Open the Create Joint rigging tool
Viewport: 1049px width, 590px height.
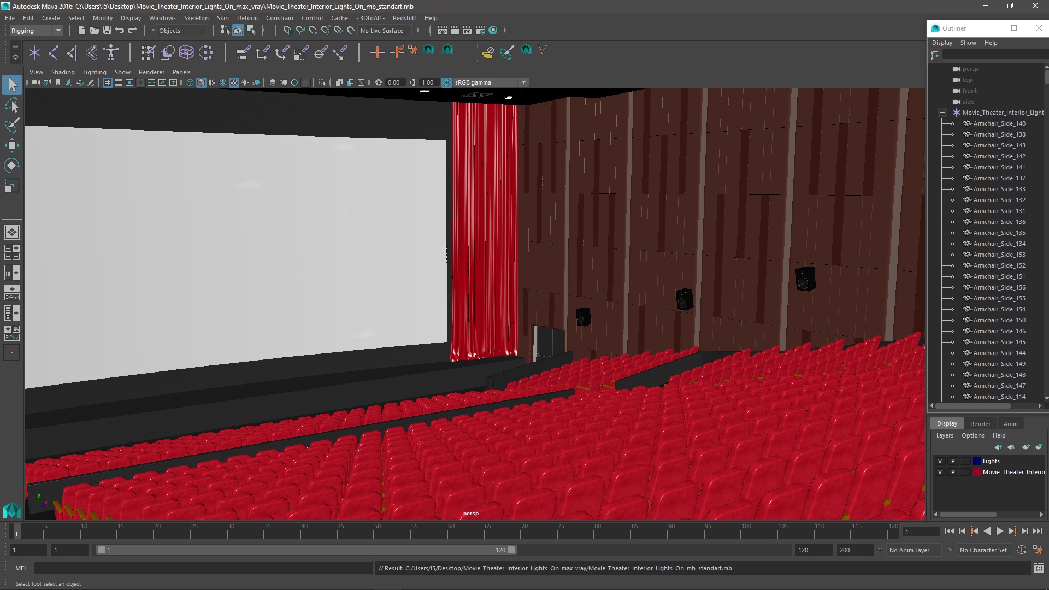[53, 52]
